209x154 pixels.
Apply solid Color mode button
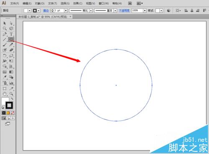click(x=4, y=113)
